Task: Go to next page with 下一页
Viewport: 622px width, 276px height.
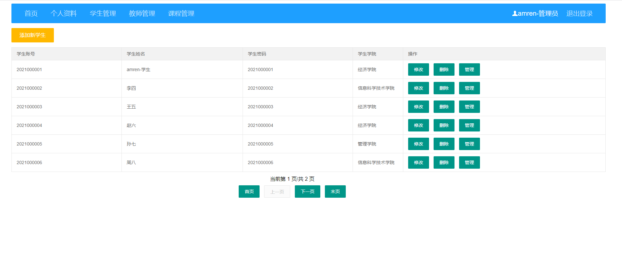Action: [x=308, y=192]
